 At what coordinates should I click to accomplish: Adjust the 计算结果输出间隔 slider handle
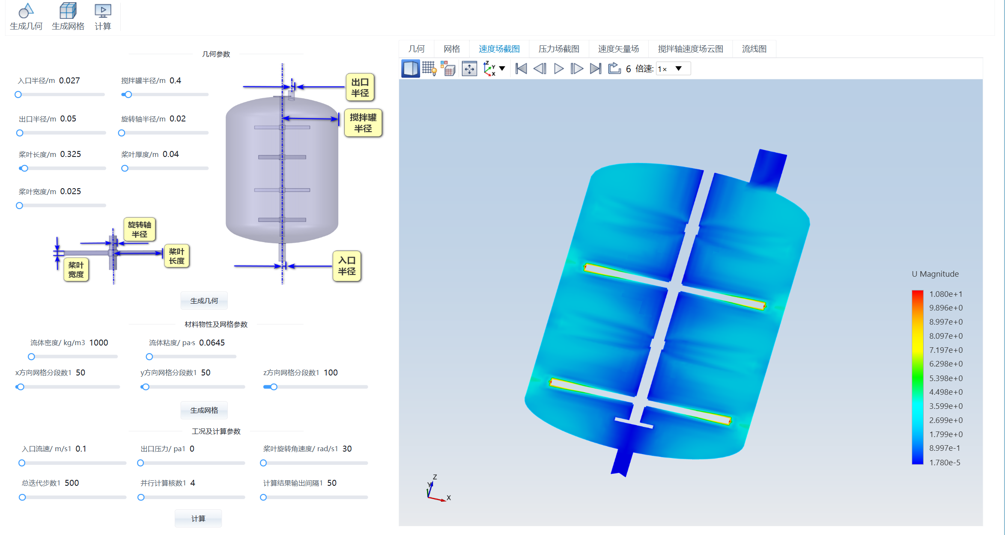[x=263, y=497]
